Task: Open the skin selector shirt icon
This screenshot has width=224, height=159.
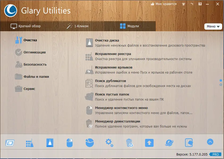Action: (184, 4)
